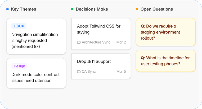The width and height of the screenshot is (202, 109).
Task: Open the user testing timeline question
Action: point(166,61)
